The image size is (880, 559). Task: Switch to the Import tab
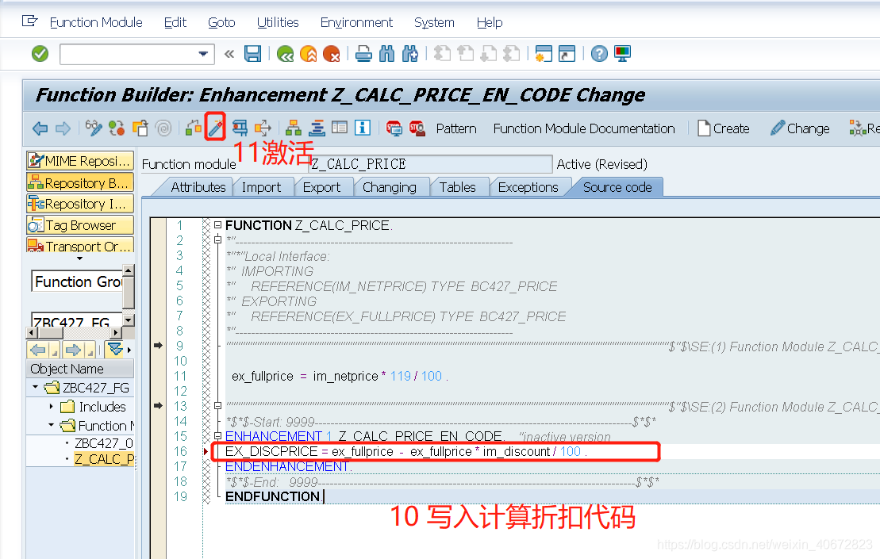262,187
